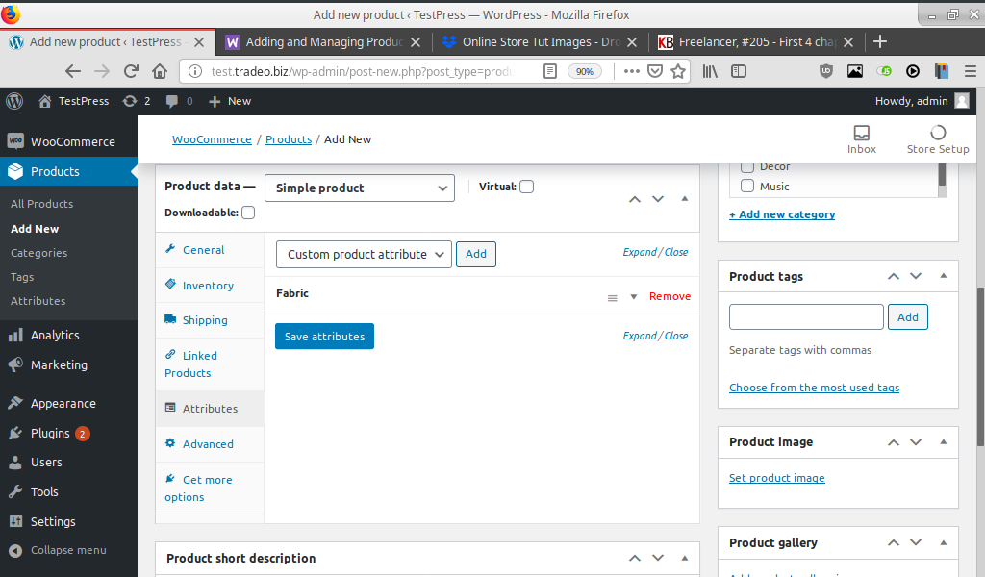Viewport: 985px width, 577px height.
Task: Check the Downloadable checkbox
Action: coord(247,213)
